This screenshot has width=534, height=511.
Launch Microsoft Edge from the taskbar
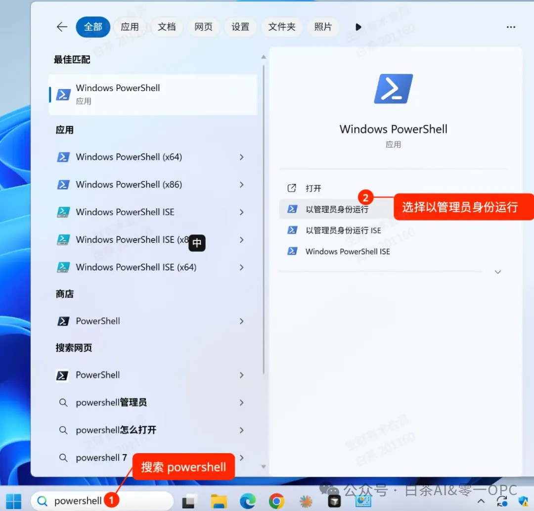(248, 501)
